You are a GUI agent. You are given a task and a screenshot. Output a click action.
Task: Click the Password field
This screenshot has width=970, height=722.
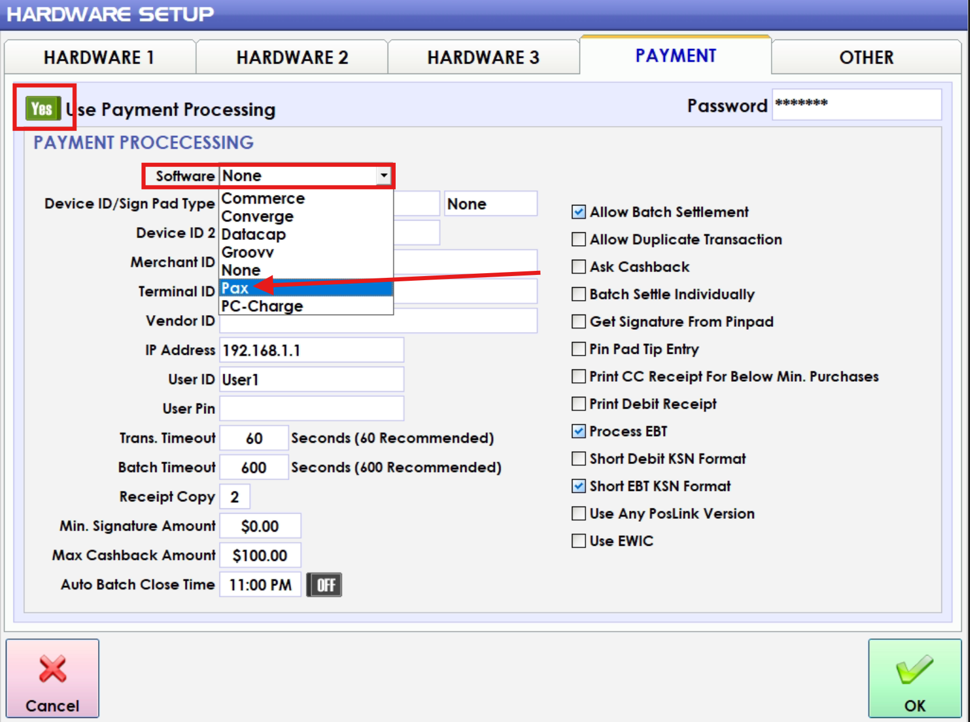[857, 104]
